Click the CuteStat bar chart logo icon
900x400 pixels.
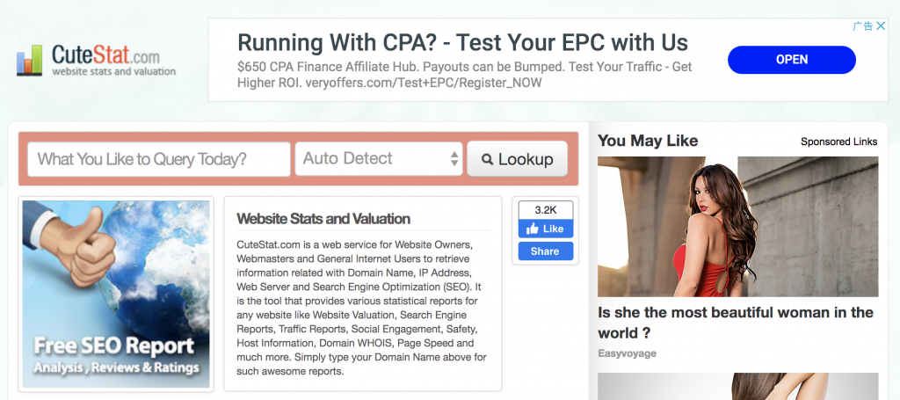click(x=29, y=60)
